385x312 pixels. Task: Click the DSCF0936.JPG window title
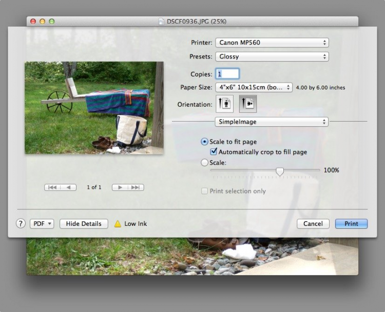point(197,22)
